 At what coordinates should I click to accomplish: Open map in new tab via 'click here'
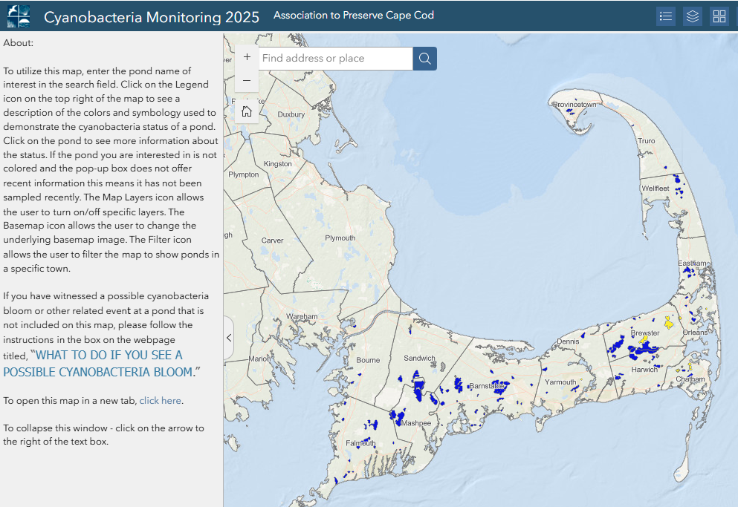[160, 401]
